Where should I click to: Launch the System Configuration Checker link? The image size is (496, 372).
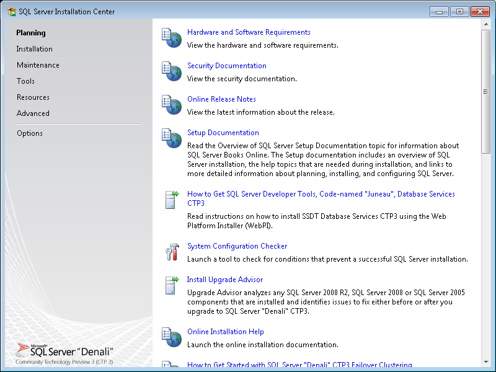(x=237, y=246)
